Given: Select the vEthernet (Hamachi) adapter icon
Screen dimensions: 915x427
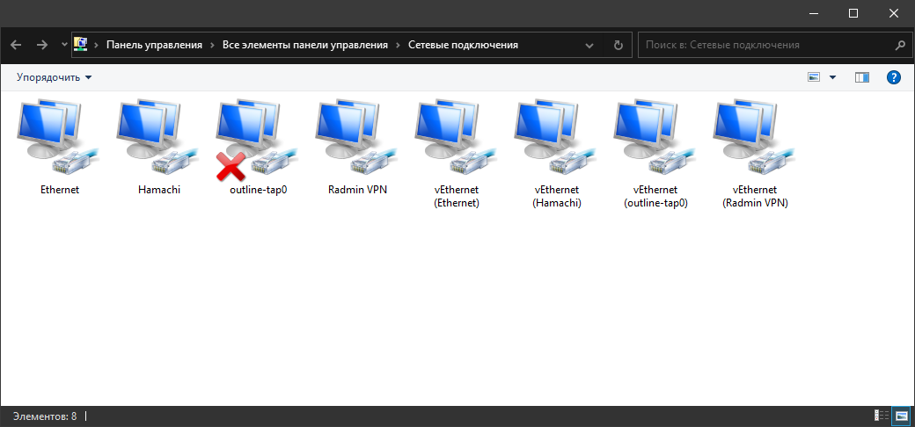Looking at the screenshot, I should 553,137.
